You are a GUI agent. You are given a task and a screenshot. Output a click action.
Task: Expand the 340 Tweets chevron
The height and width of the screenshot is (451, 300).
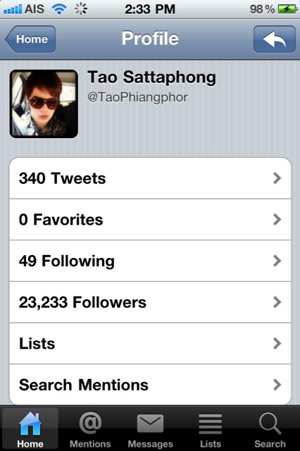click(277, 178)
